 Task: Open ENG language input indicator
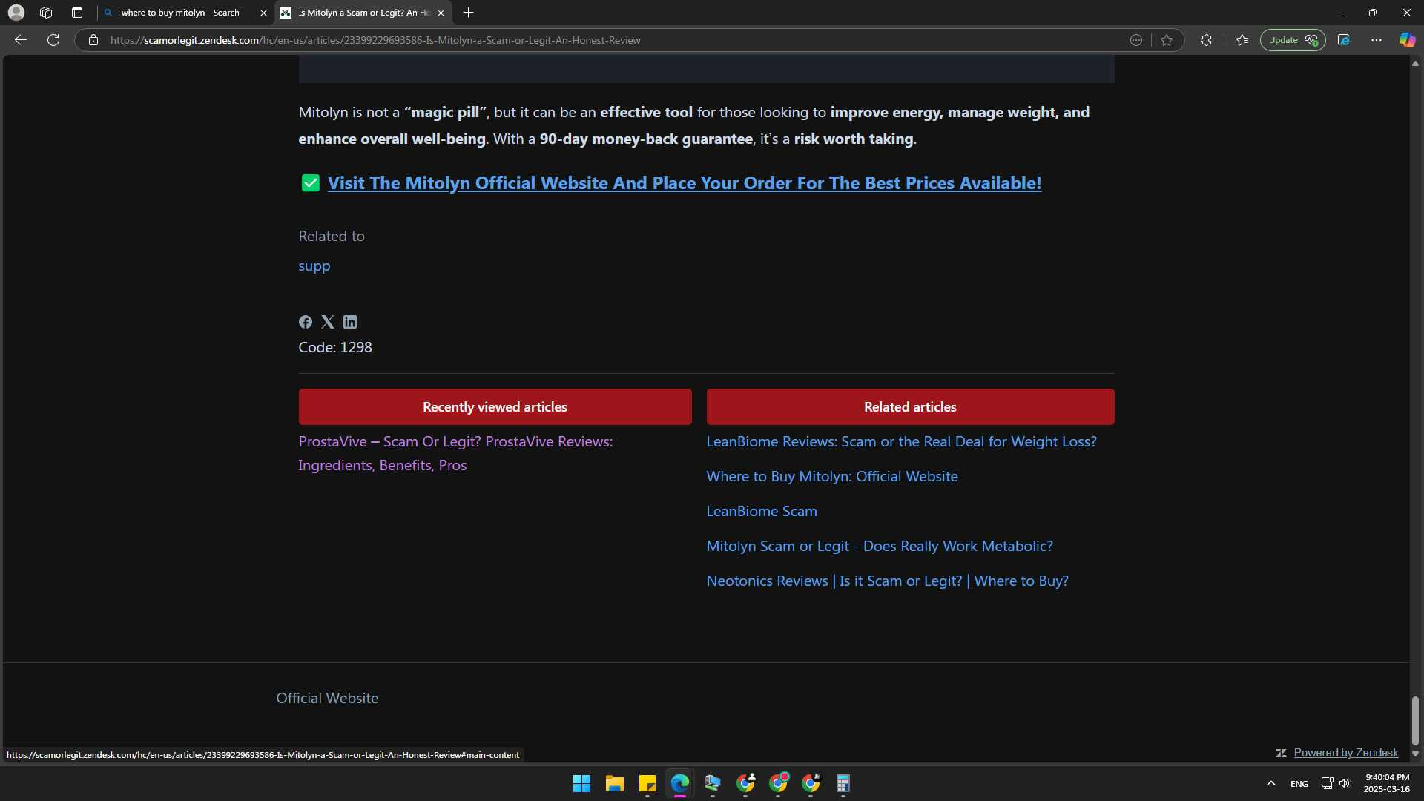pos(1299,783)
